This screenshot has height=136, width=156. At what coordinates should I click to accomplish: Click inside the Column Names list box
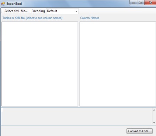click(x=118, y=64)
